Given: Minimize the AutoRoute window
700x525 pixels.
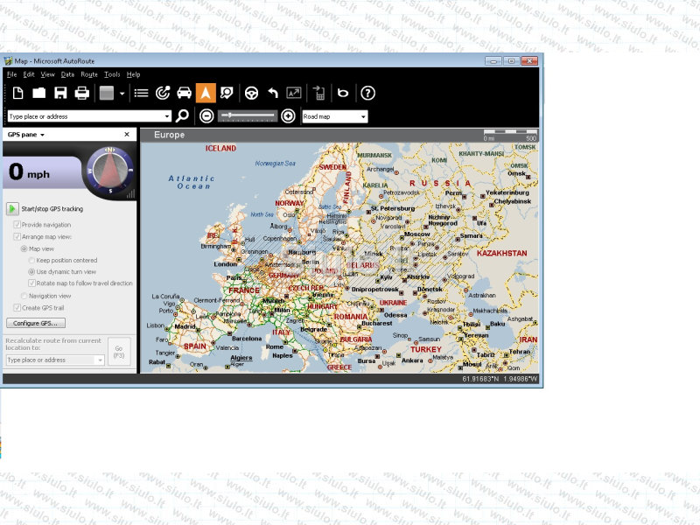Looking at the screenshot, I should [x=493, y=60].
